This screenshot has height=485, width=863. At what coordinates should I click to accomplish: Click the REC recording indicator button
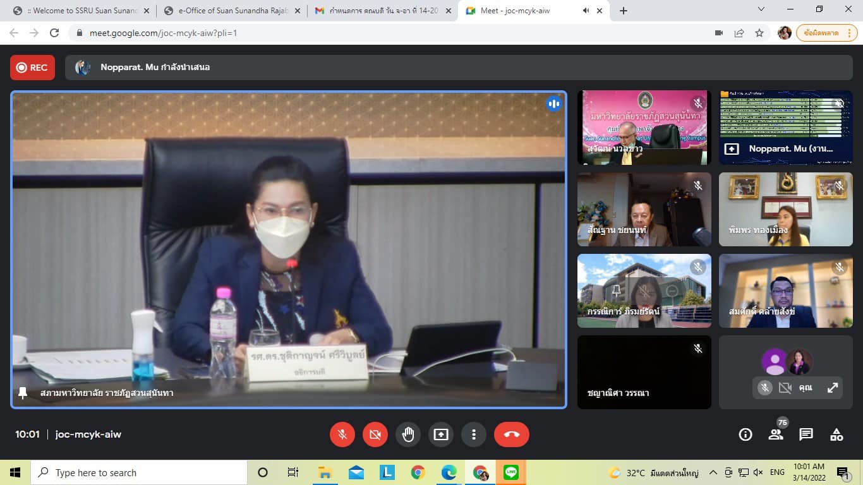(32, 68)
